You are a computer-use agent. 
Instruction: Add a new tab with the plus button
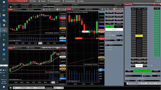coord(62,88)
